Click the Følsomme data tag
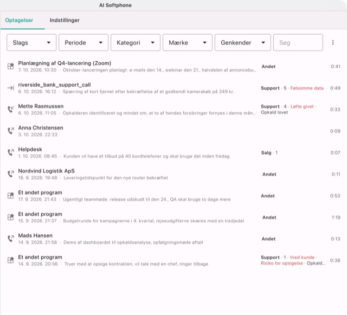This screenshot has width=347, height=315. [307, 88]
